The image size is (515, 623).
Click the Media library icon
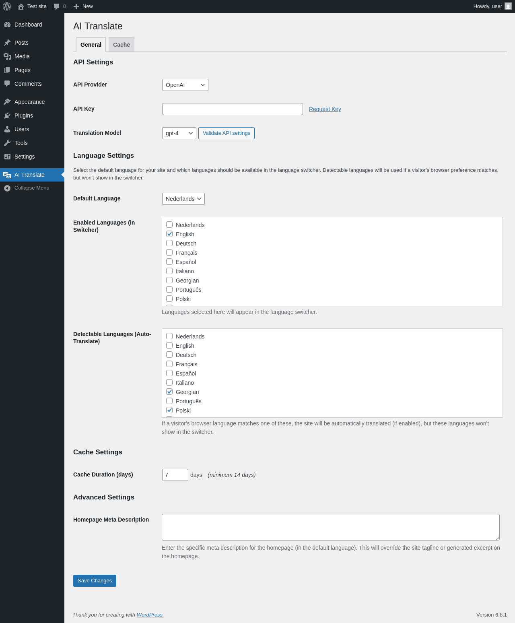(7, 56)
